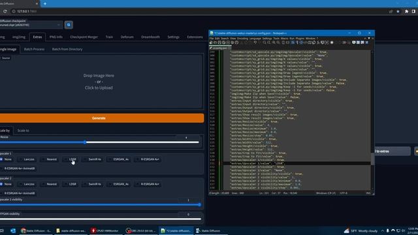Select R-ESRGAN 4x+ for Upscaler 1

pyautogui.click(x=147, y=159)
